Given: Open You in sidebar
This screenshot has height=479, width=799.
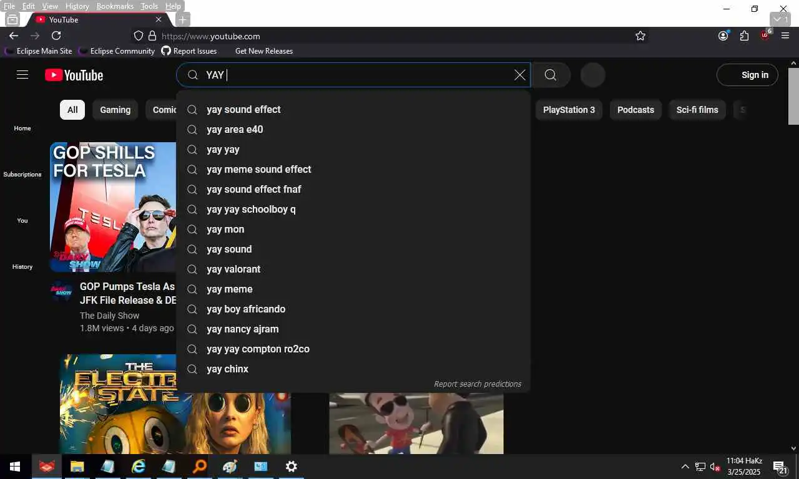Looking at the screenshot, I should tap(22, 220).
